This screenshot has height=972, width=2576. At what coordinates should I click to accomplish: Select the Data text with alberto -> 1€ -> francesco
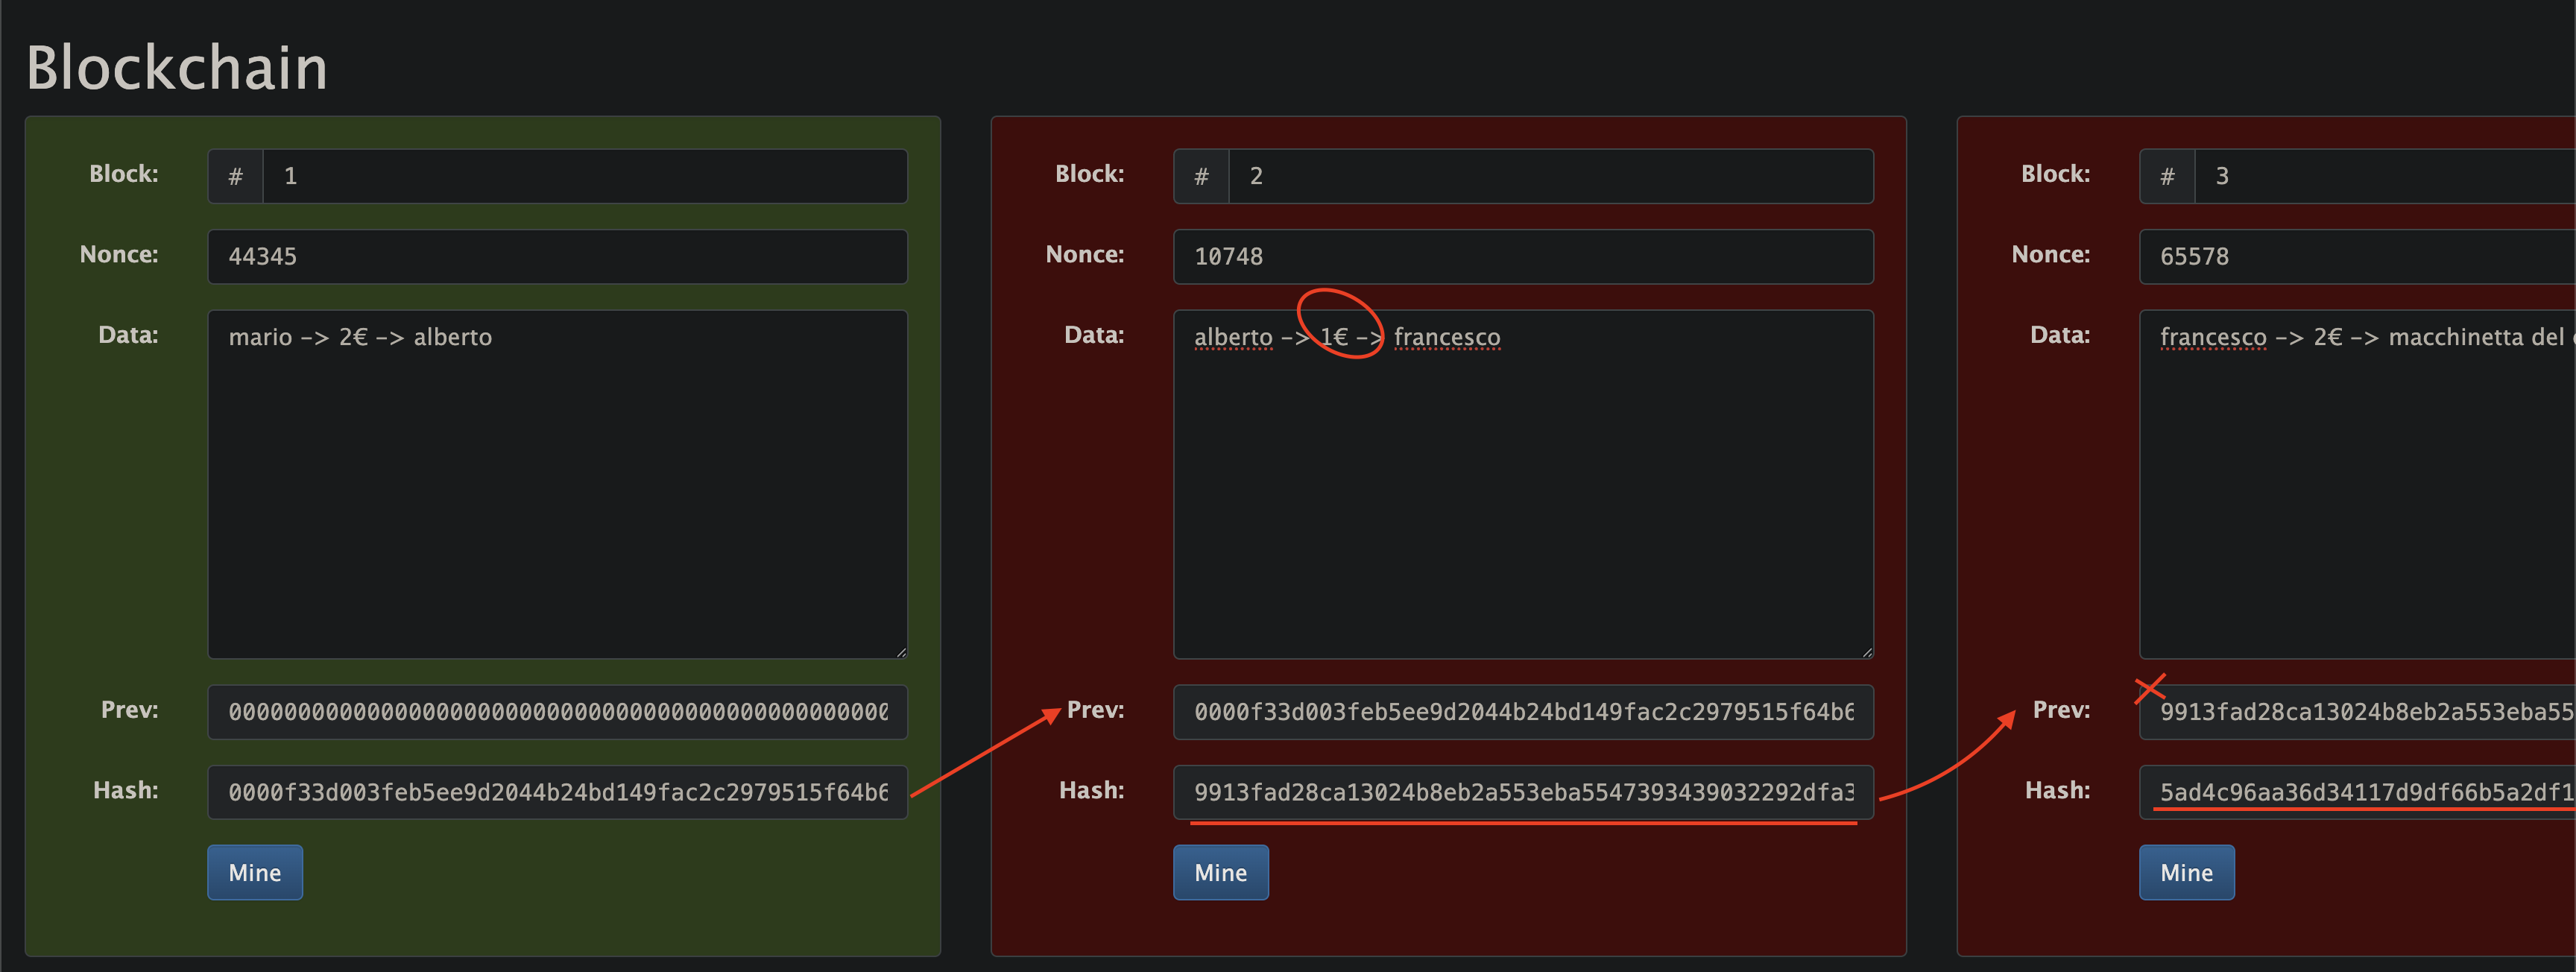(1523, 485)
